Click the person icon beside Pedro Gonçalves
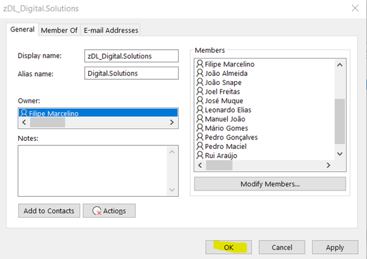Screen dimensions: 367x259 (200, 137)
